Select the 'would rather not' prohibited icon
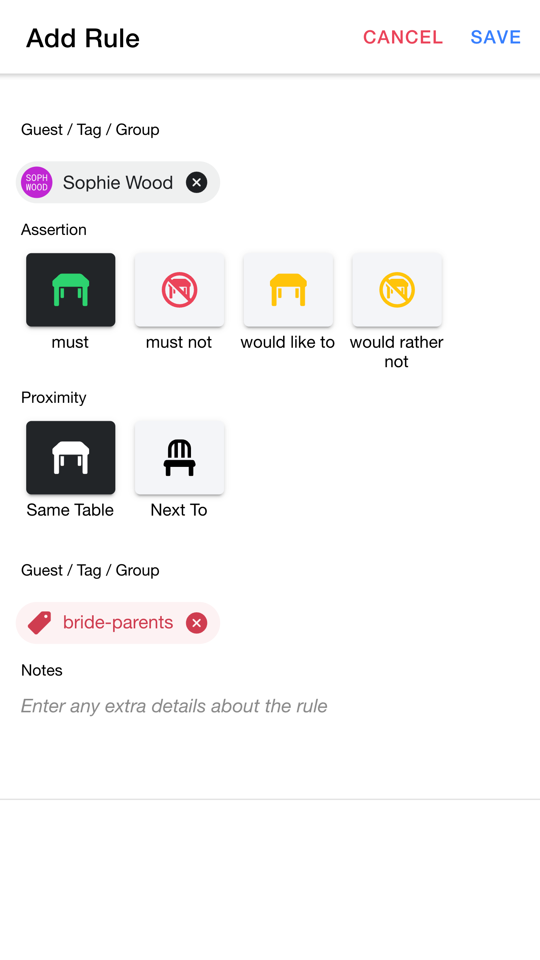This screenshot has width=540, height=960. [x=397, y=290]
